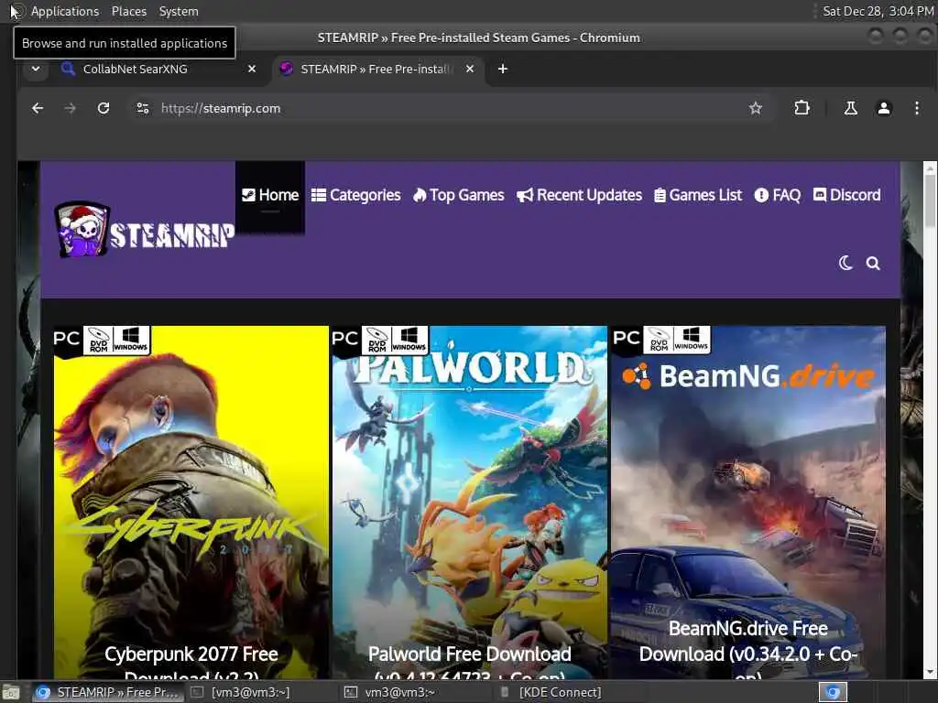Switch to STEAMRIP taskbar window button

108,692
